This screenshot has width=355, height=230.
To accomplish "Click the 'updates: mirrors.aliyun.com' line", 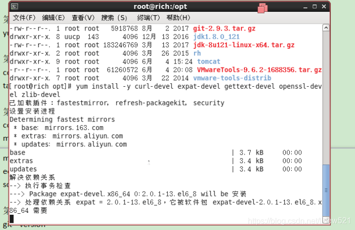I will click(70, 144).
